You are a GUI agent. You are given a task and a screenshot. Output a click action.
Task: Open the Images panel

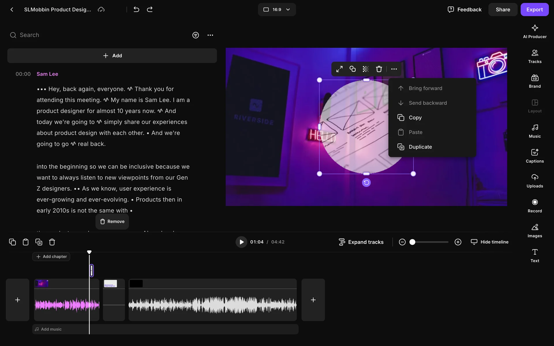click(534, 231)
